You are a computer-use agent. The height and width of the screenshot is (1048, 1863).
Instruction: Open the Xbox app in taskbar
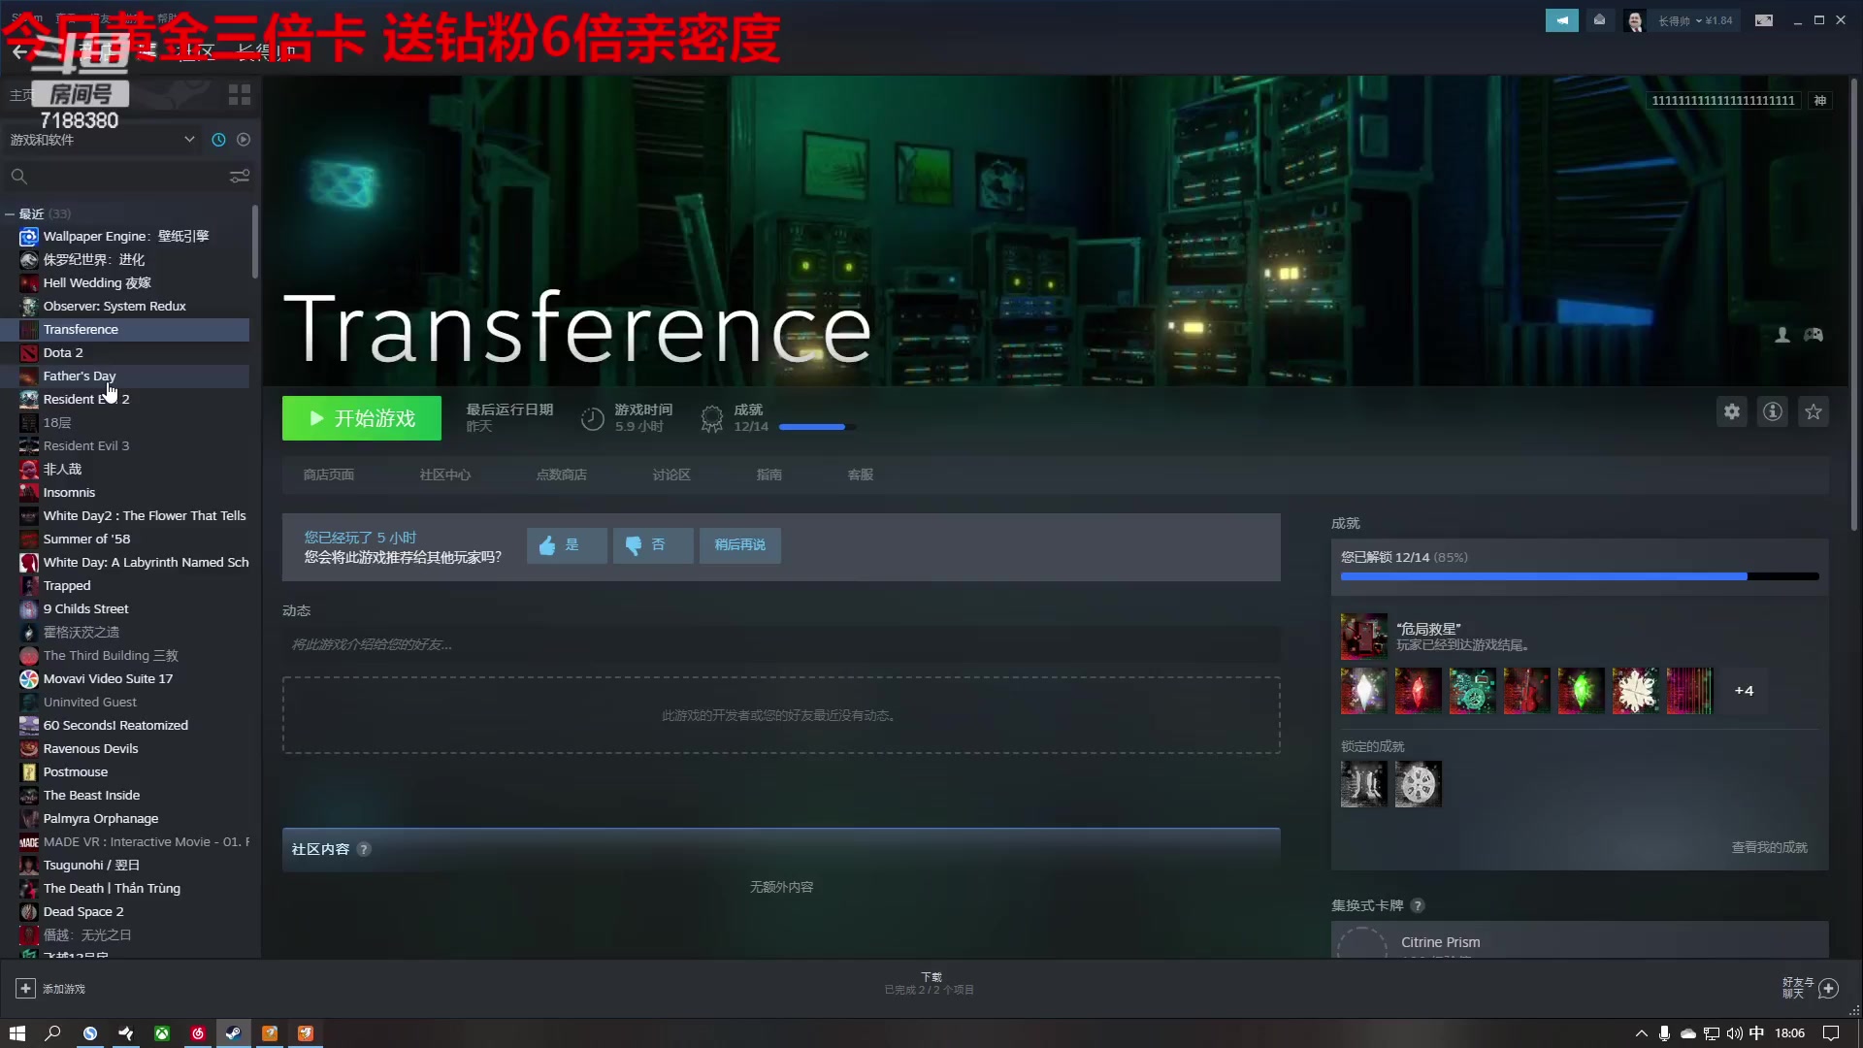coord(162,1033)
